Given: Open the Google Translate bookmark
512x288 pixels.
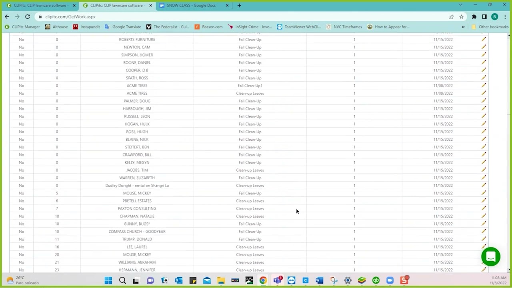Looking at the screenshot, I should pos(123,27).
